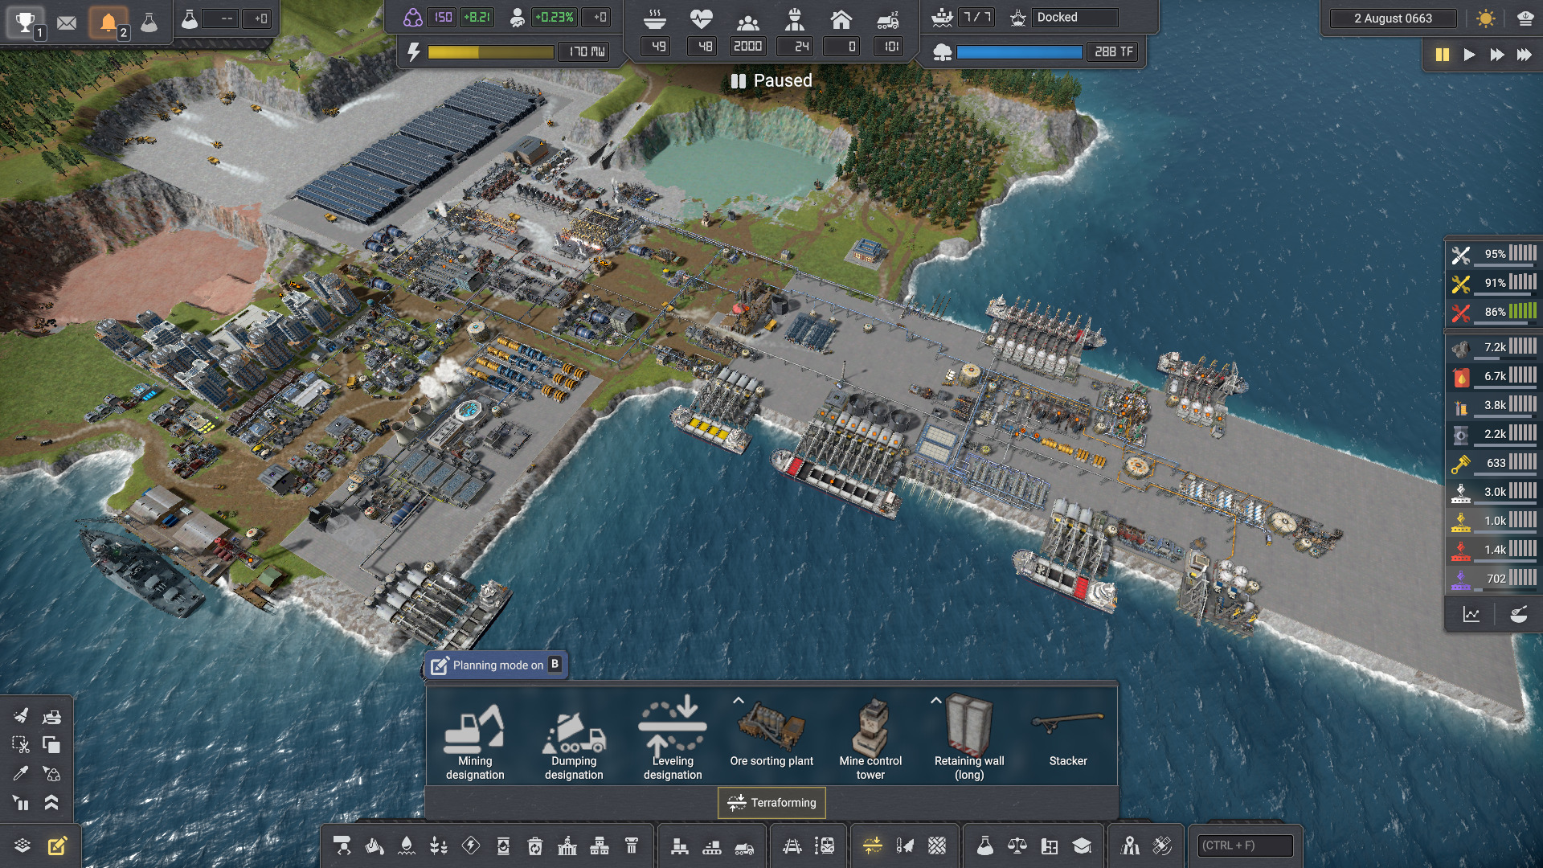
Task: Select the upgrade double-chevron tool
Action: 52,802
